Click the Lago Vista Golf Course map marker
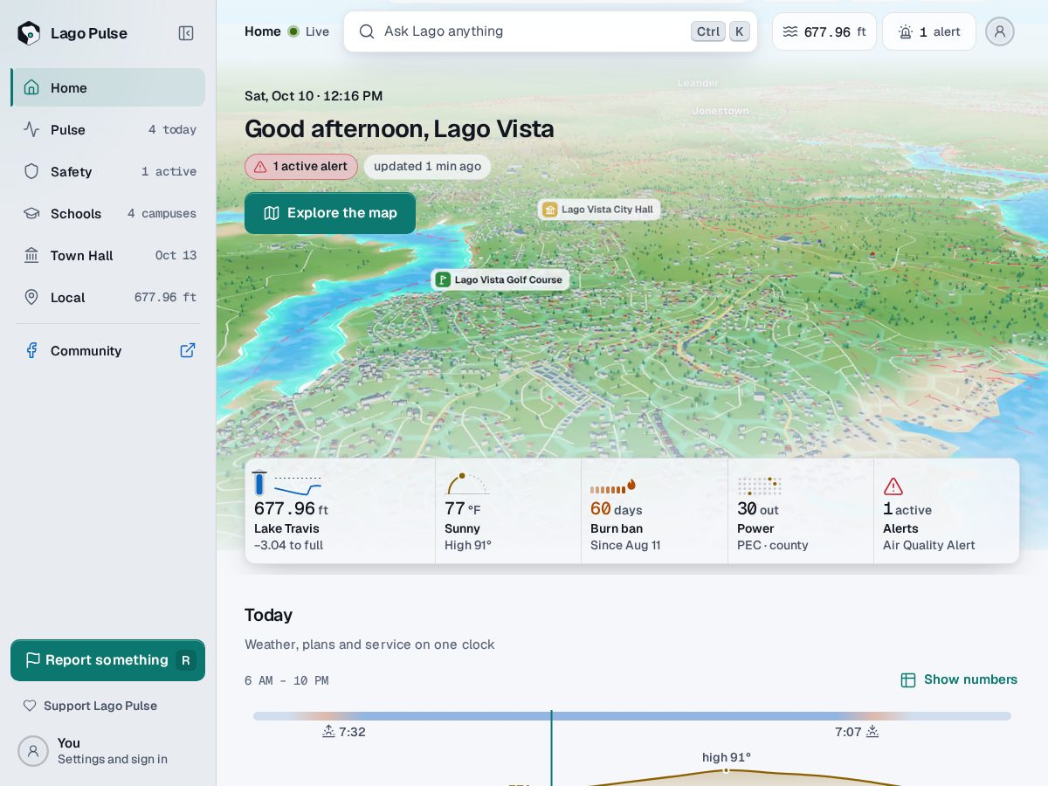Screen dimensions: 1048x786 pos(500,279)
